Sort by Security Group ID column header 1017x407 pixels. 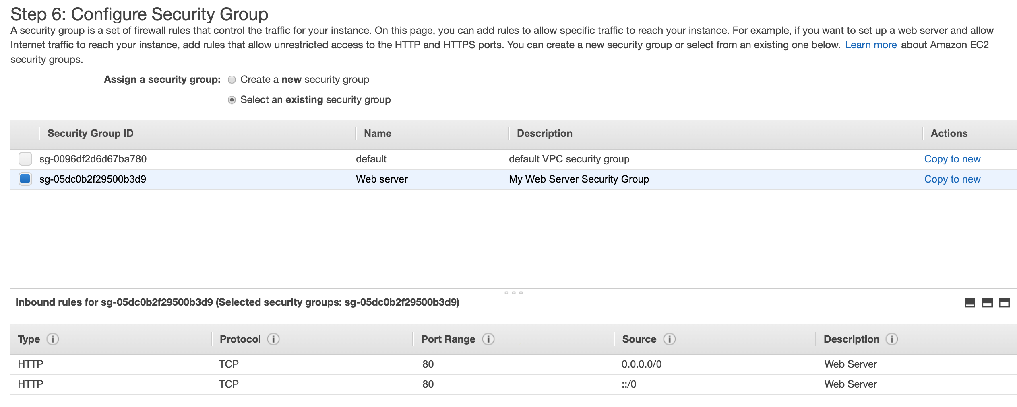(91, 133)
